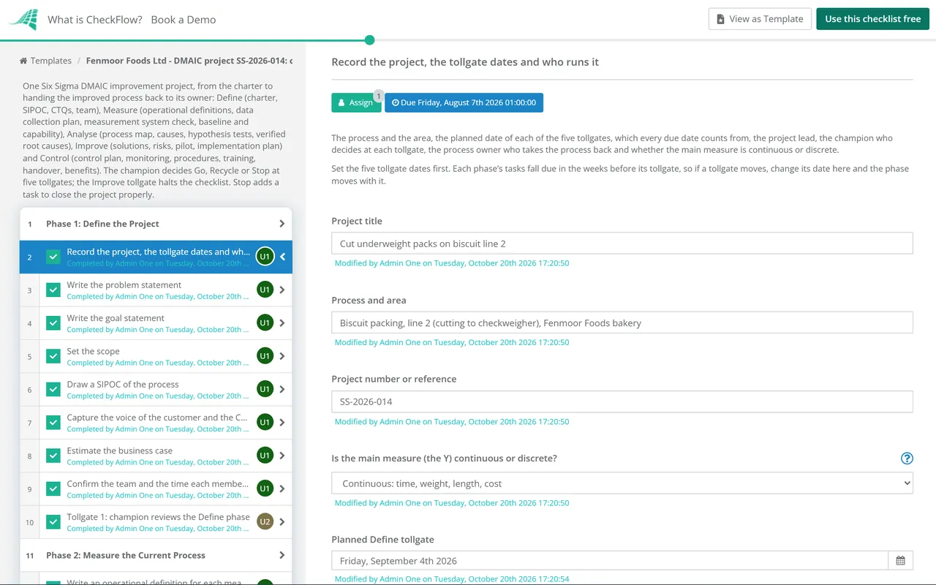Click into the Project number or reference field
Viewport: 936px width, 585px height.
click(622, 401)
